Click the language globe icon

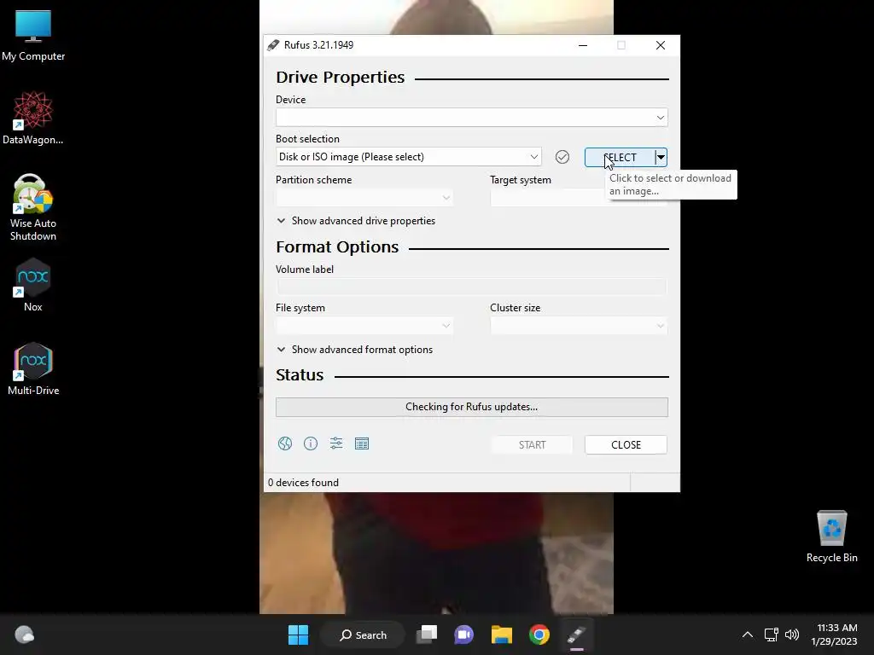[x=285, y=443]
